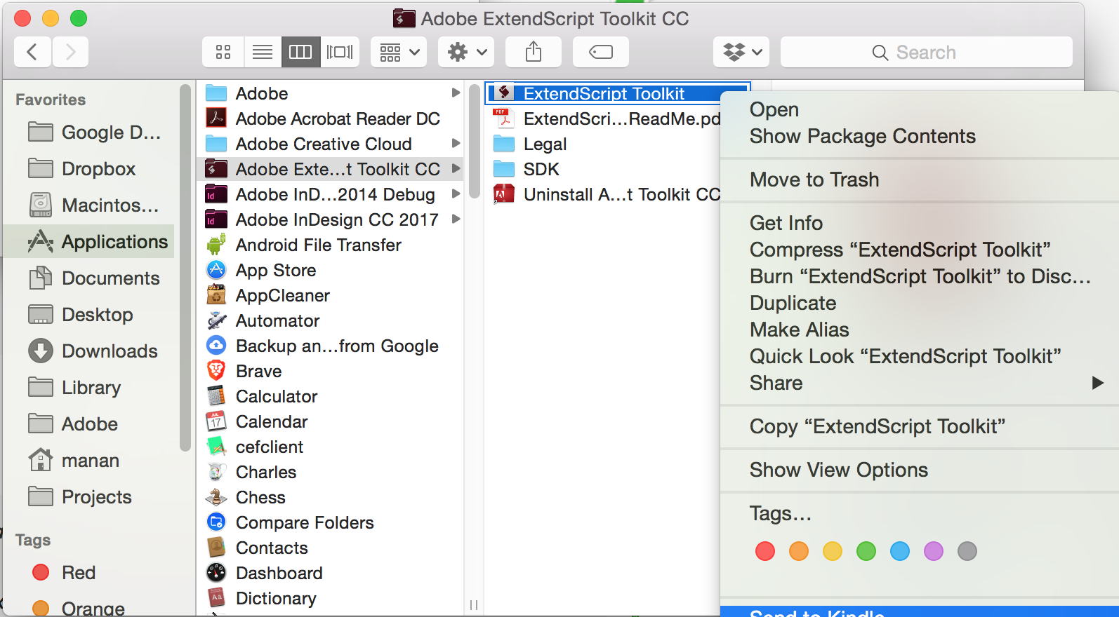Click the Edit Tags toolbar button
Screen dimensions: 1119x617
pyautogui.click(x=600, y=52)
